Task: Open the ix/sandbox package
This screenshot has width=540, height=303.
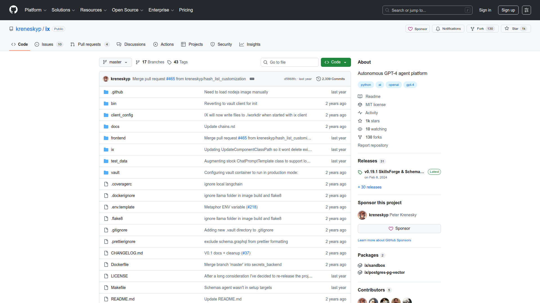Action: (375, 265)
